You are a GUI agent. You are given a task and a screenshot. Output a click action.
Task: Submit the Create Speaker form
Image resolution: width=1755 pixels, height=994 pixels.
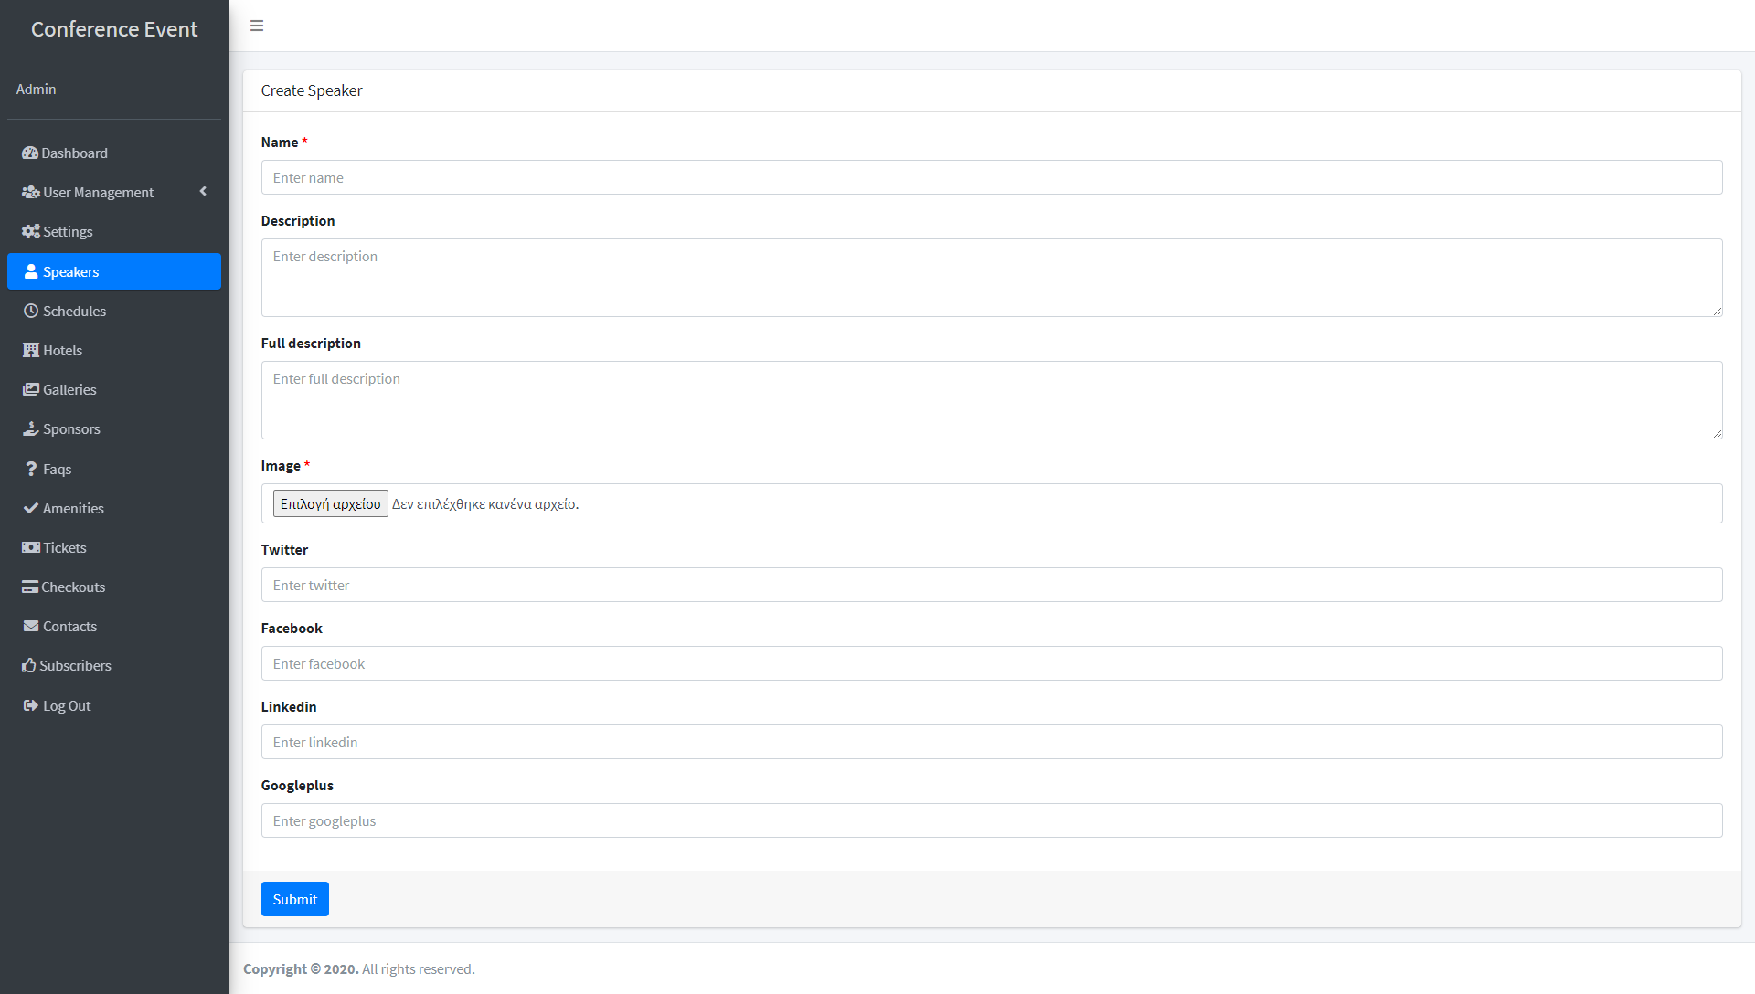[x=295, y=899]
